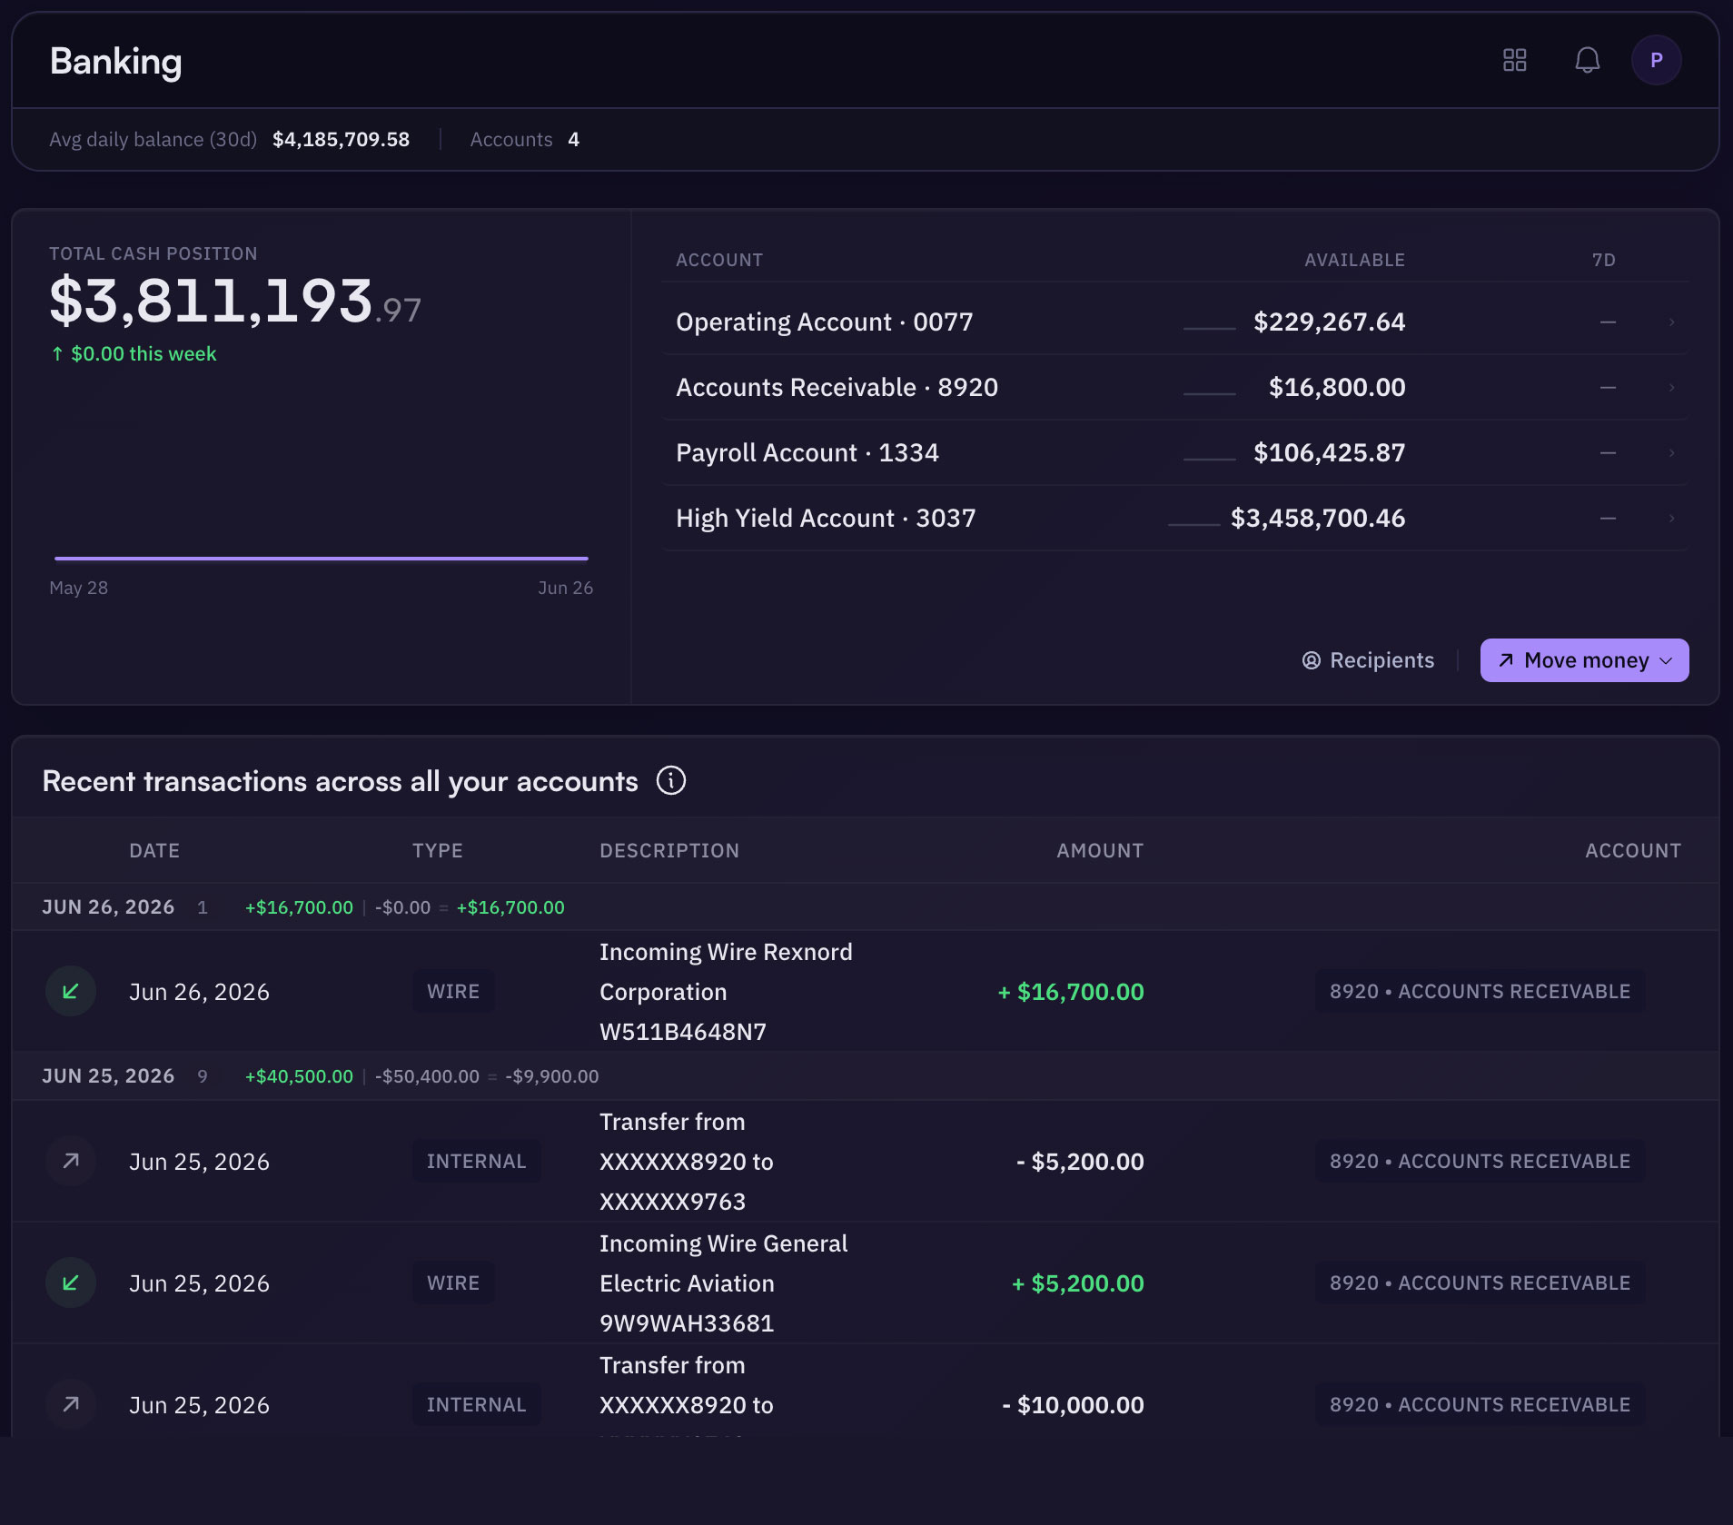Expand Accounts Receivable 8920 chevron

tap(1671, 387)
